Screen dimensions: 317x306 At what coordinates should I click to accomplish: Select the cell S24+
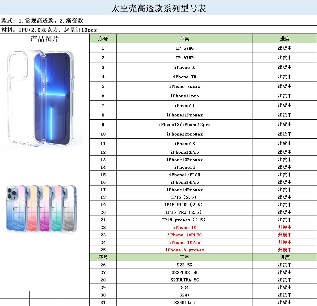pos(185,295)
